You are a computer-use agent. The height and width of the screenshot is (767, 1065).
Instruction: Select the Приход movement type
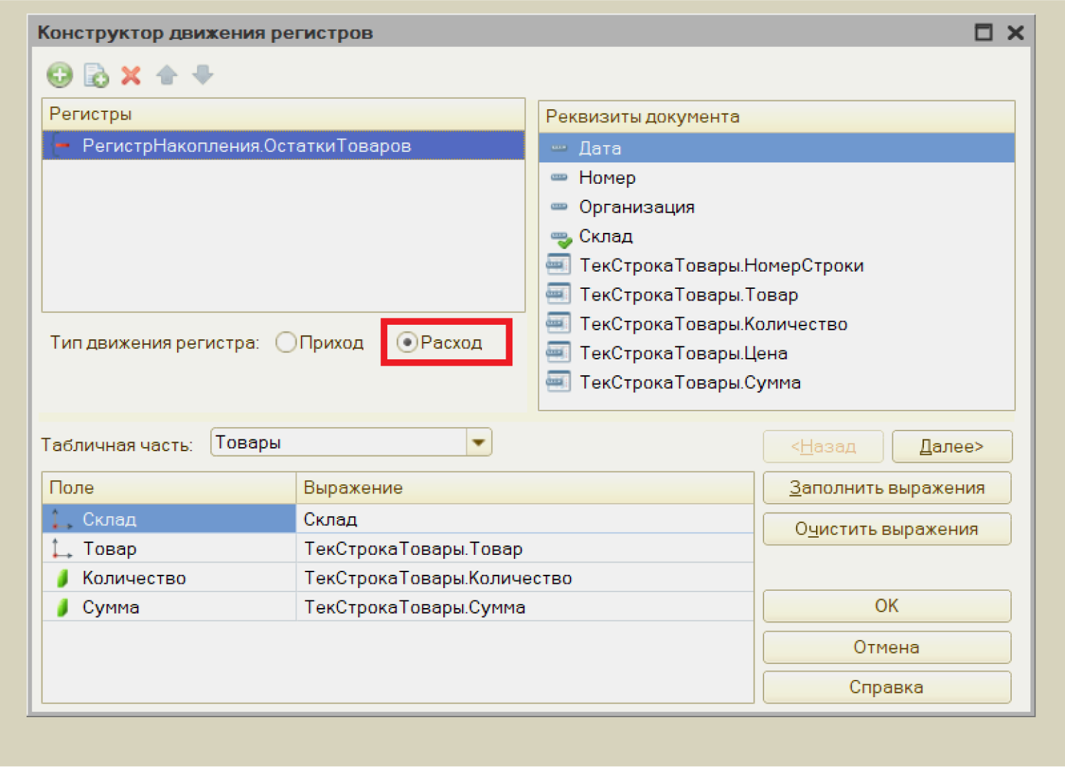pyautogui.click(x=286, y=342)
